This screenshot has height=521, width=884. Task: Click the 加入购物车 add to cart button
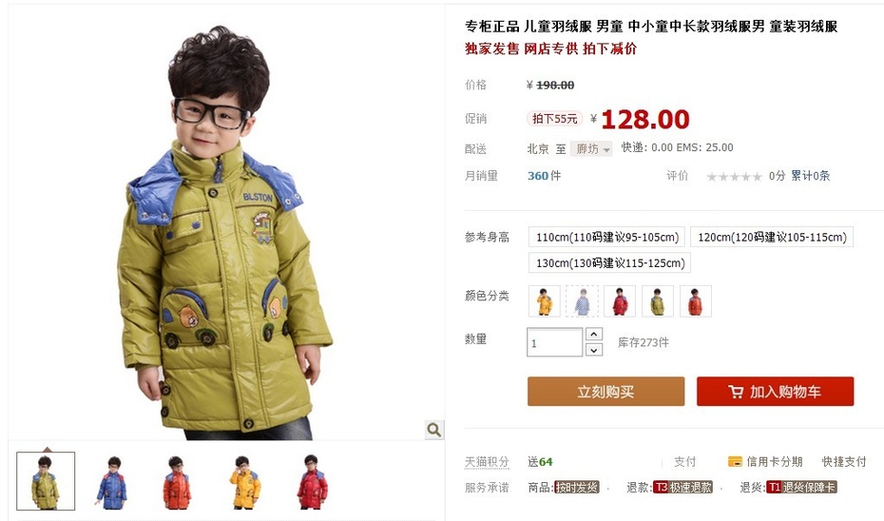(x=776, y=392)
